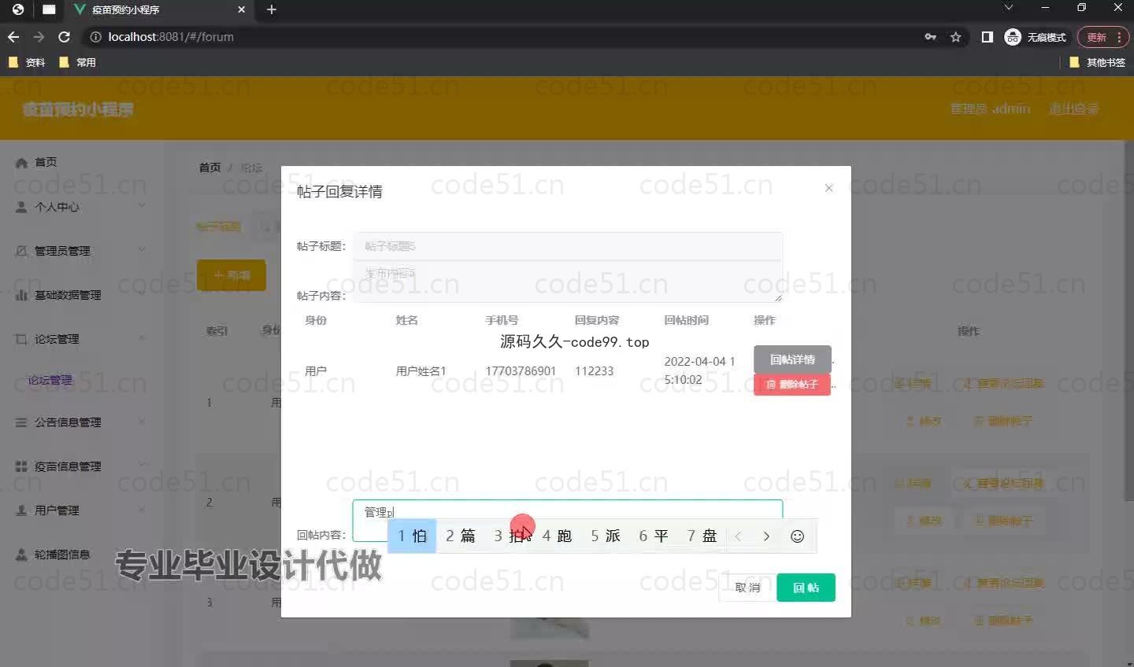
Task: Select the 疫苗预约小程序 tab
Action: (157, 9)
